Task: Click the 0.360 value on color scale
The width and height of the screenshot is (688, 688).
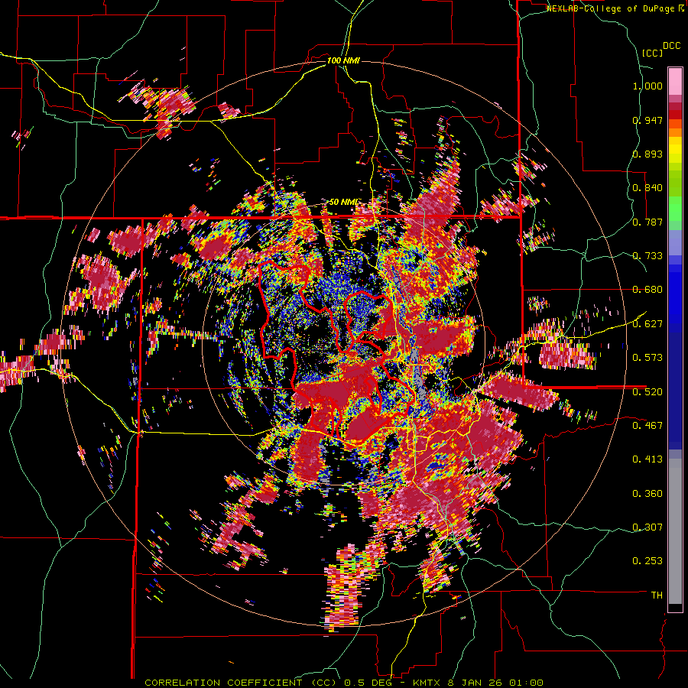Action: (x=647, y=494)
